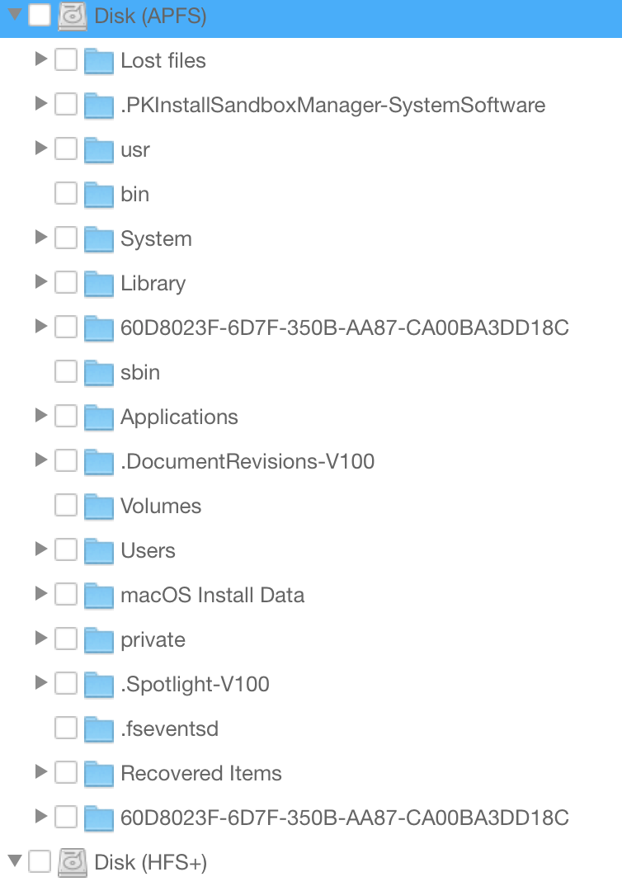Click the Users folder icon
This screenshot has height=891, width=622.
99,551
